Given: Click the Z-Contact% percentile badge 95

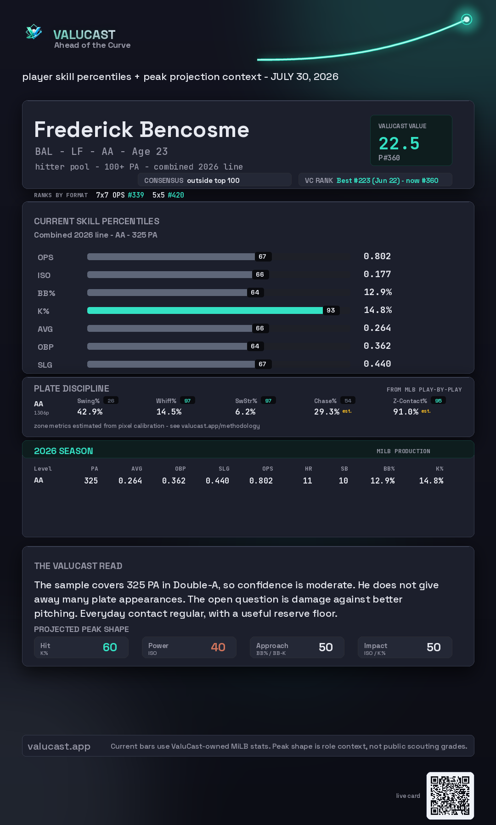Looking at the screenshot, I should pyautogui.click(x=438, y=401).
